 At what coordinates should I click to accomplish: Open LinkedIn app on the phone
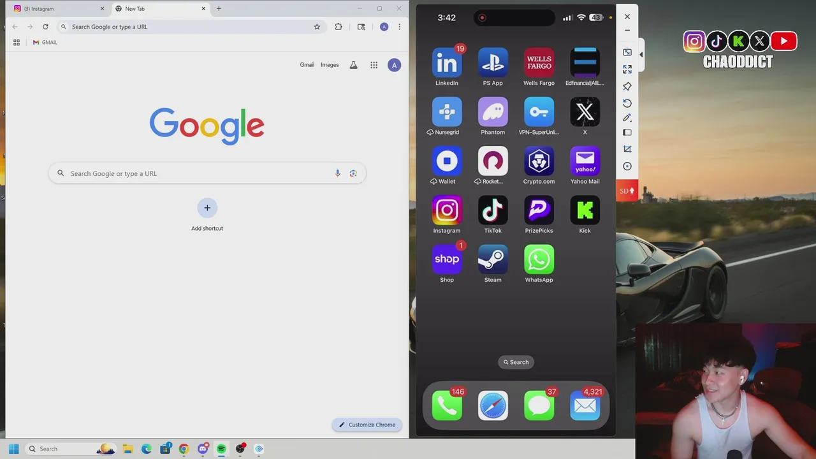point(447,63)
